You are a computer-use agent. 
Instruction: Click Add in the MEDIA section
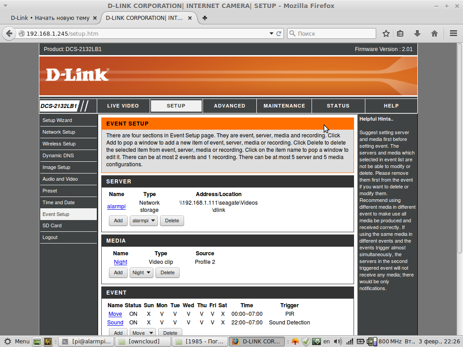tap(118, 272)
